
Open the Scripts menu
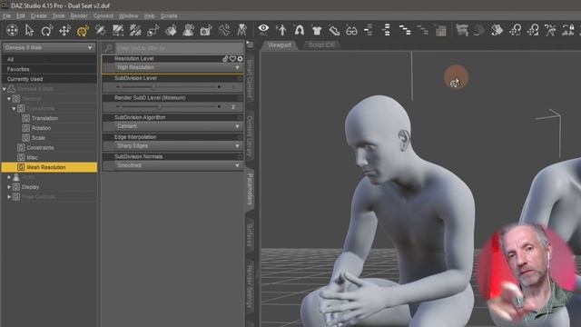[x=169, y=16]
